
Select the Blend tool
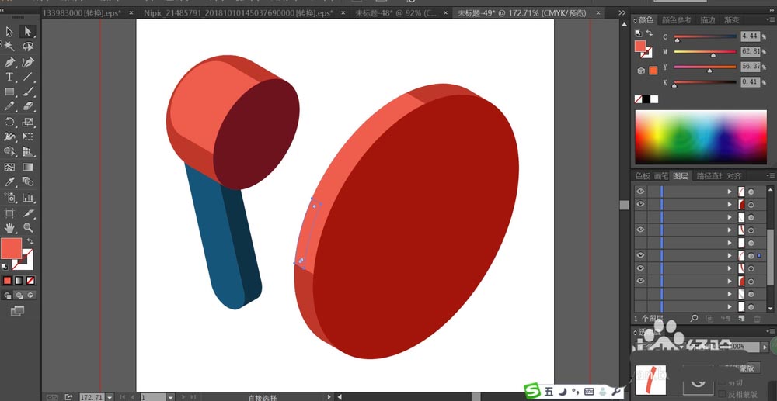pyautogui.click(x=28, y=182)
